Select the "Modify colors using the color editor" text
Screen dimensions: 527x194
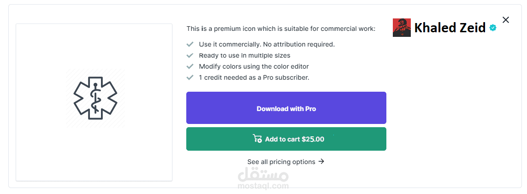click(254, 66)
